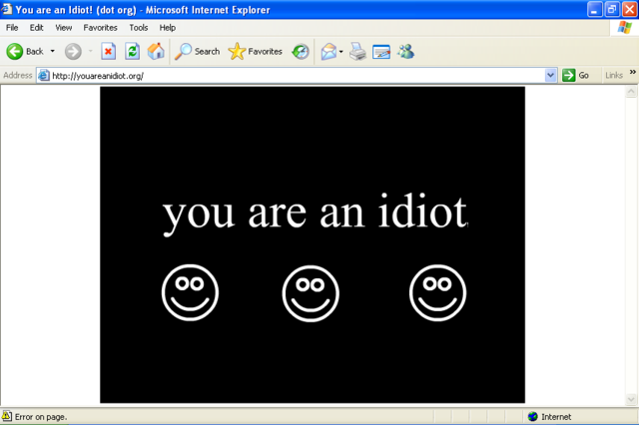This screenshot has height=425, width=639.
Task: Restore down the Internet Explorer window
Action: pyautogui.click(x=612, y=9)
